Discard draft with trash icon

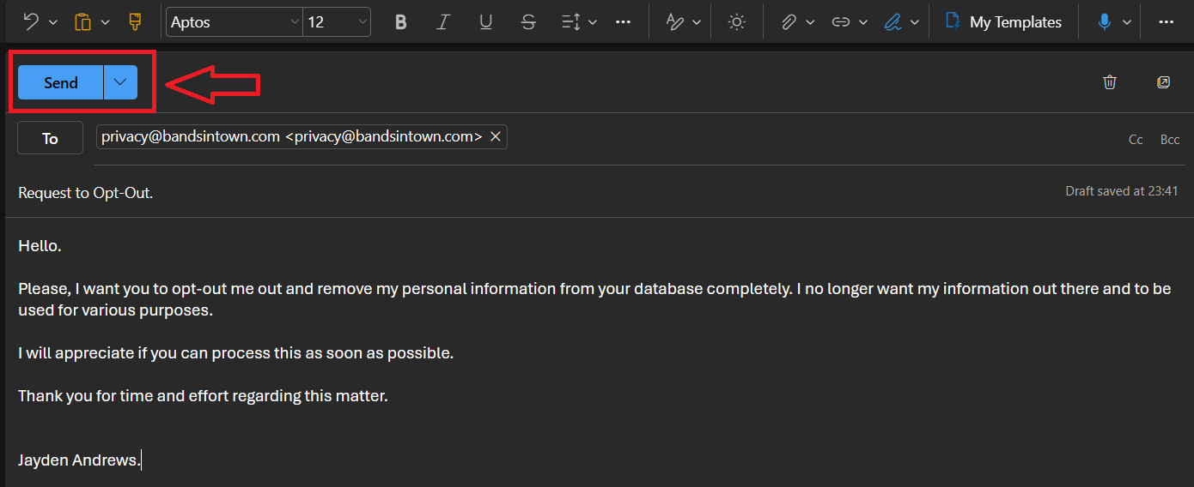[1110, 82]
